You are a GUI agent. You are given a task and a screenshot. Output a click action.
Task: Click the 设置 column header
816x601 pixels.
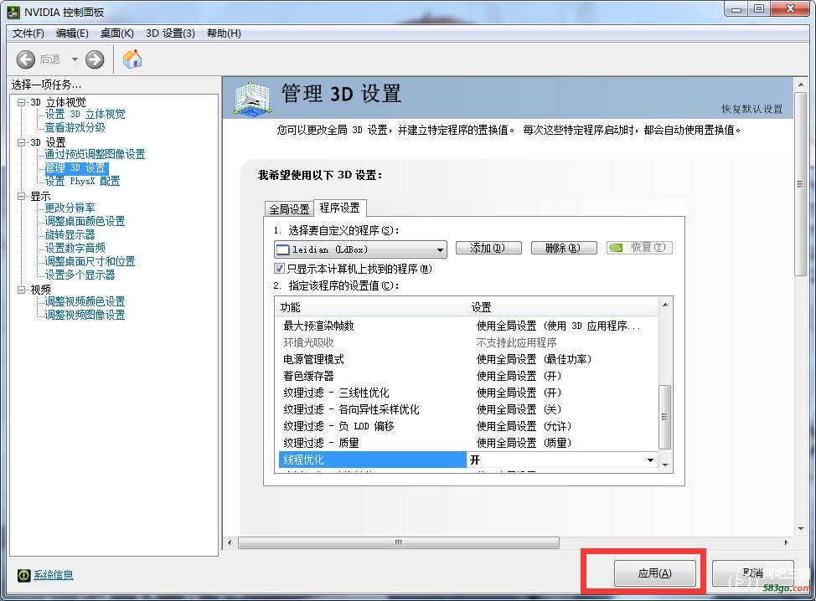[562, 307]
